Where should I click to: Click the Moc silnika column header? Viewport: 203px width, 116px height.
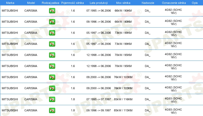[x=123, y=3]
